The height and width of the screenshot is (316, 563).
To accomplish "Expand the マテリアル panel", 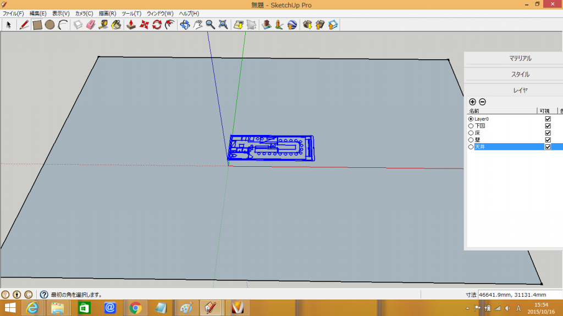I will coord(520,58).
